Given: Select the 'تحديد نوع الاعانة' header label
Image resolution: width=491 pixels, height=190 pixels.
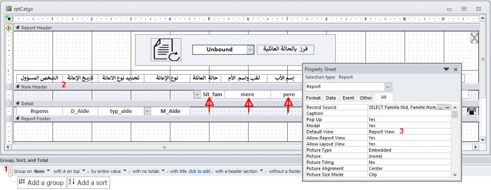Looking at the screenshot, I should tap(121, 78).
